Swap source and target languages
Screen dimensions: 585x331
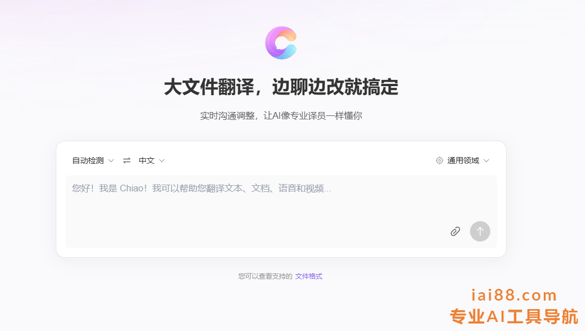(127, 160)
